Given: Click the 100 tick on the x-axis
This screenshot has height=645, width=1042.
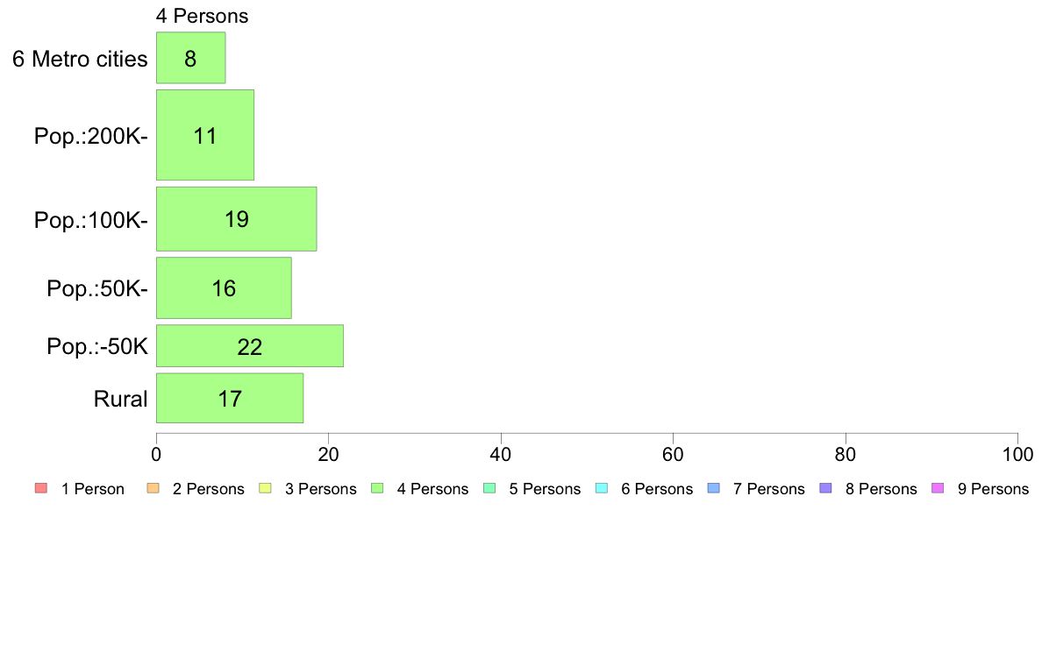Looking at the screenshot, I should pos(1017,454).
